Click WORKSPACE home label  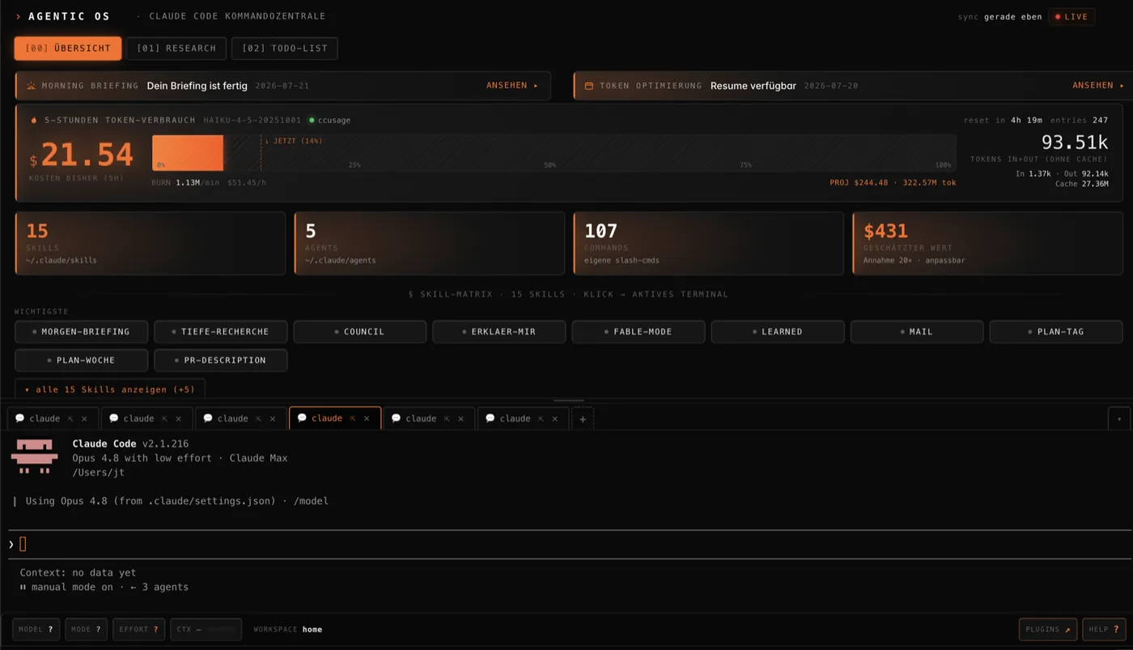pyautogui.click(x=287, y=629)
